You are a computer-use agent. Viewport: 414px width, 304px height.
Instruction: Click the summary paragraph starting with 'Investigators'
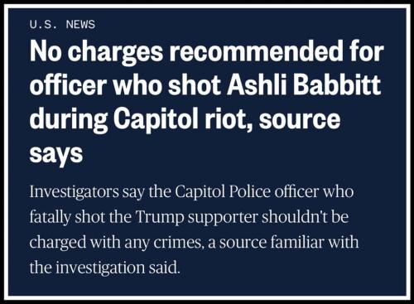click(x=194, y=229)
